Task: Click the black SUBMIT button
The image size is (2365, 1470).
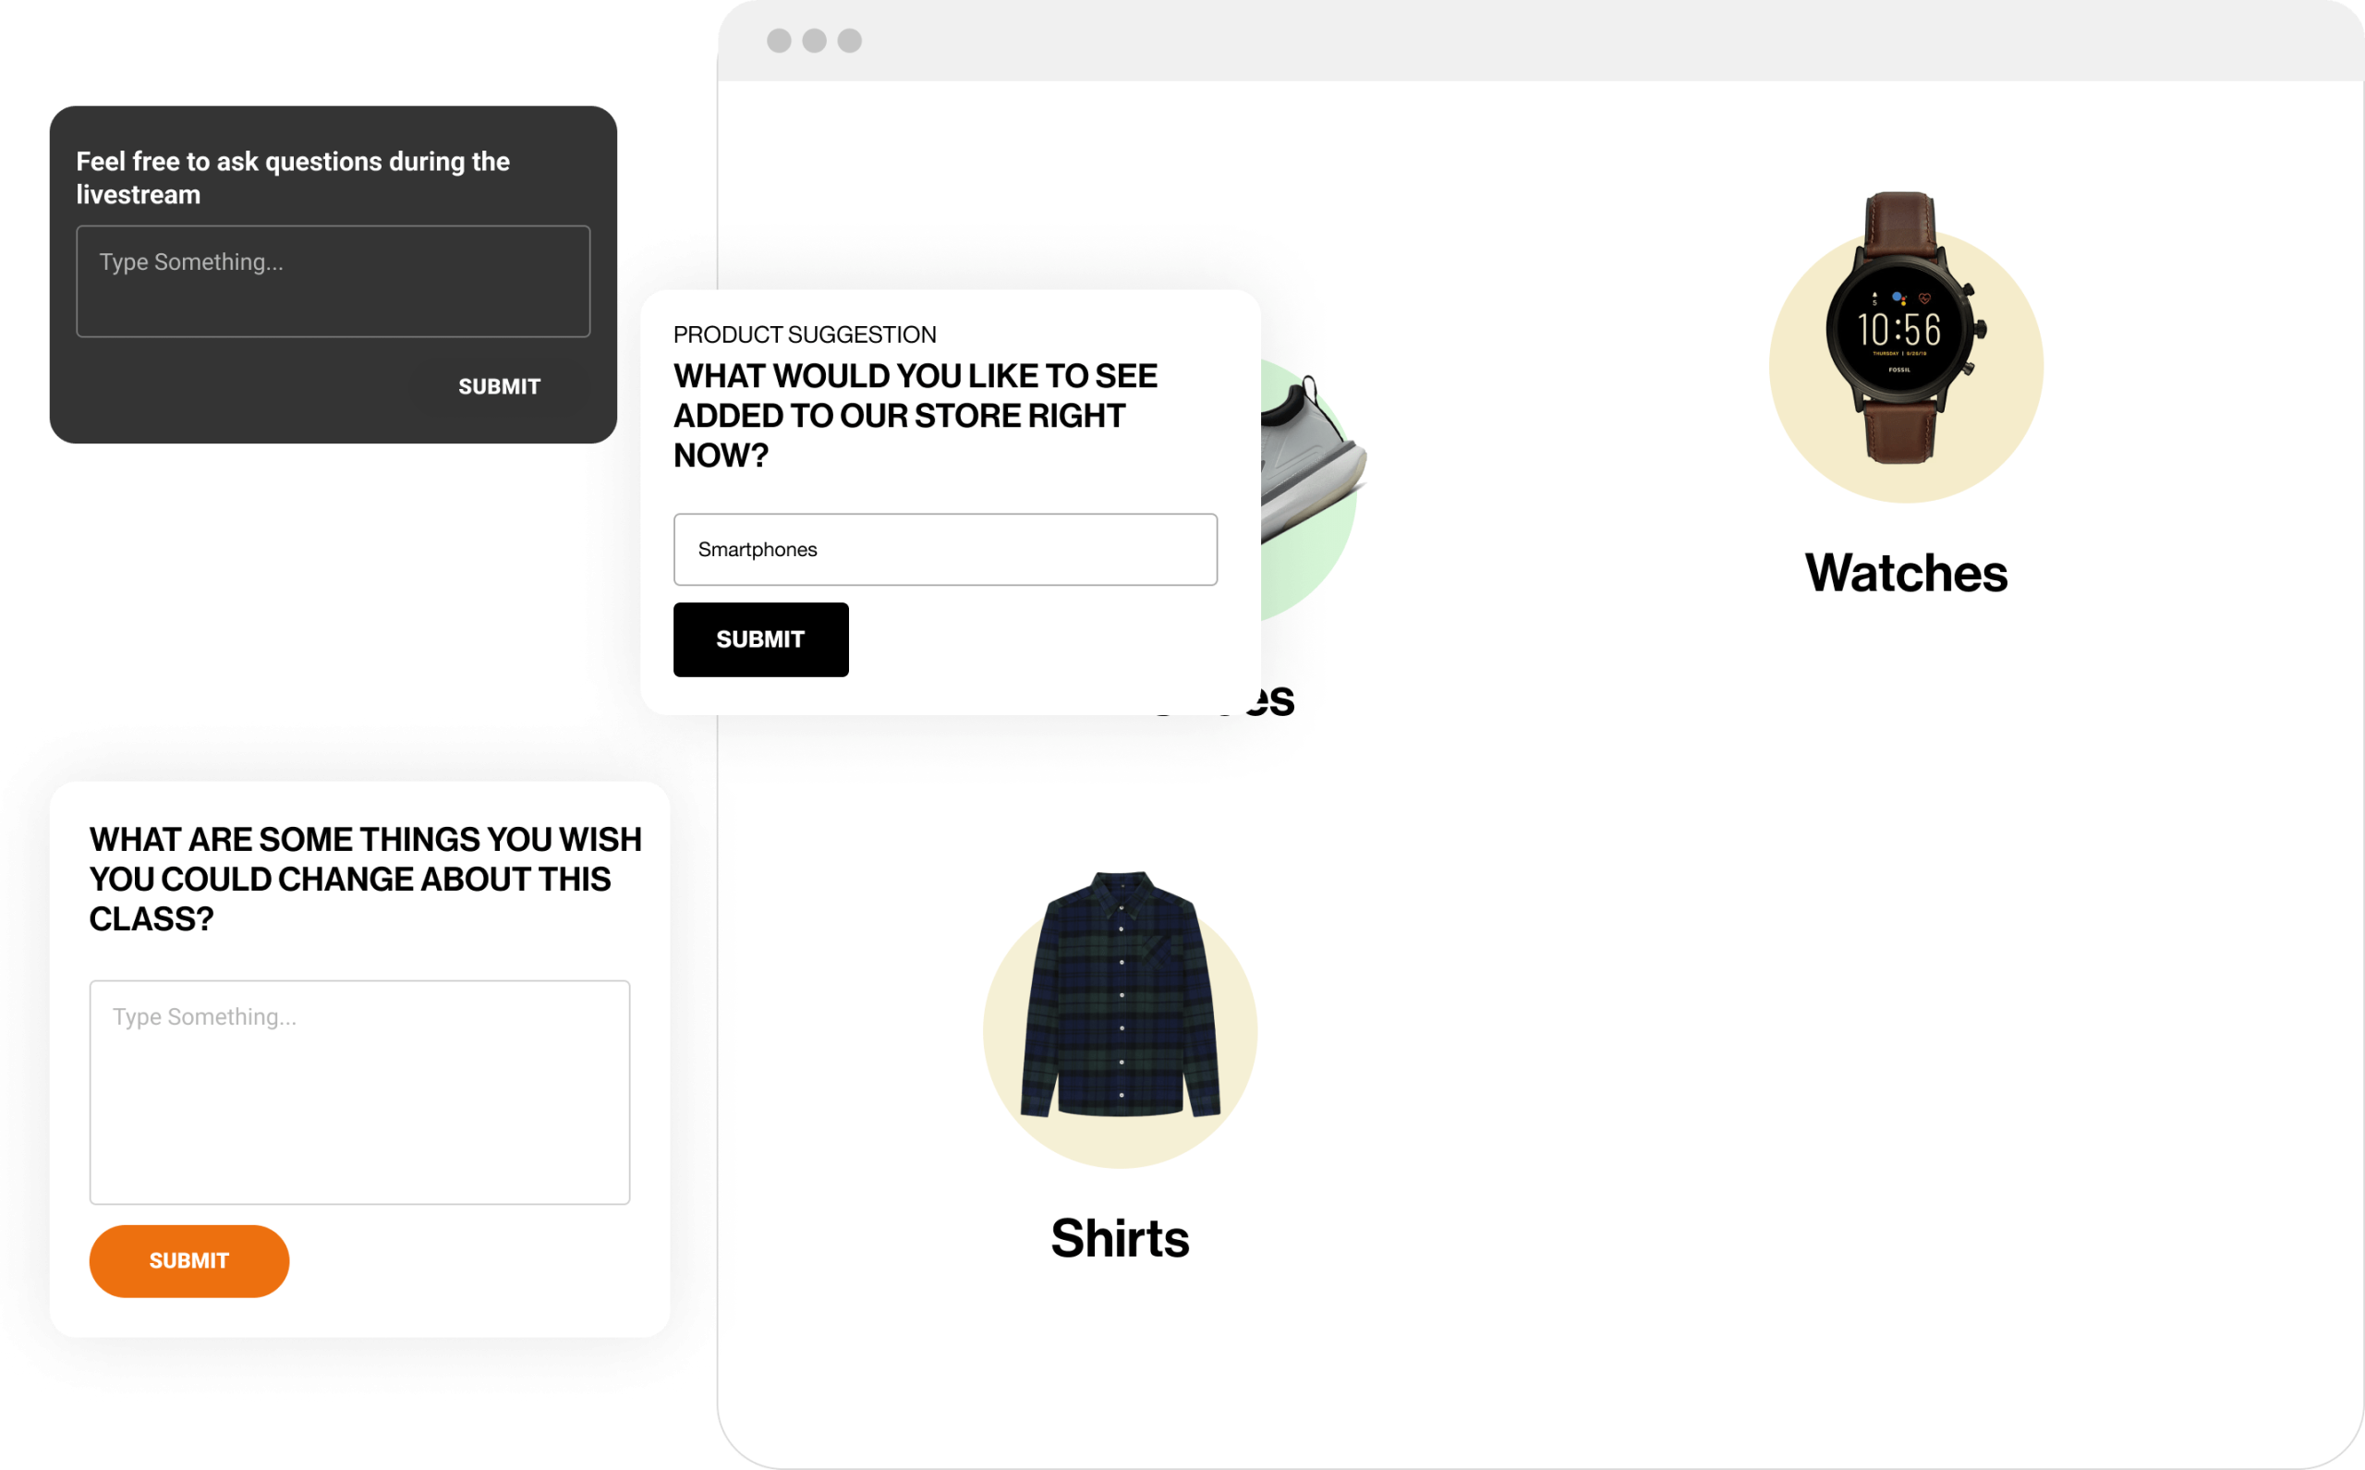Action: (x=761, y=639)
